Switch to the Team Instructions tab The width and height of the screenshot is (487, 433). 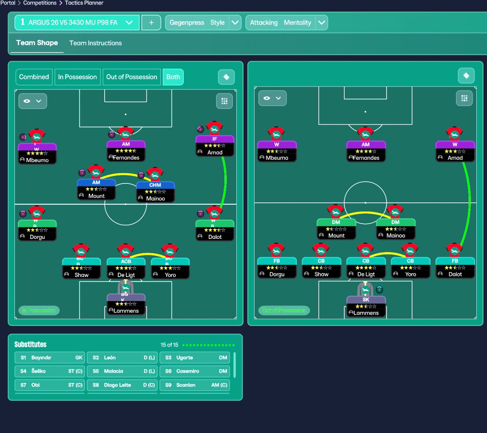pyautogui.click(x=95, y=43)
